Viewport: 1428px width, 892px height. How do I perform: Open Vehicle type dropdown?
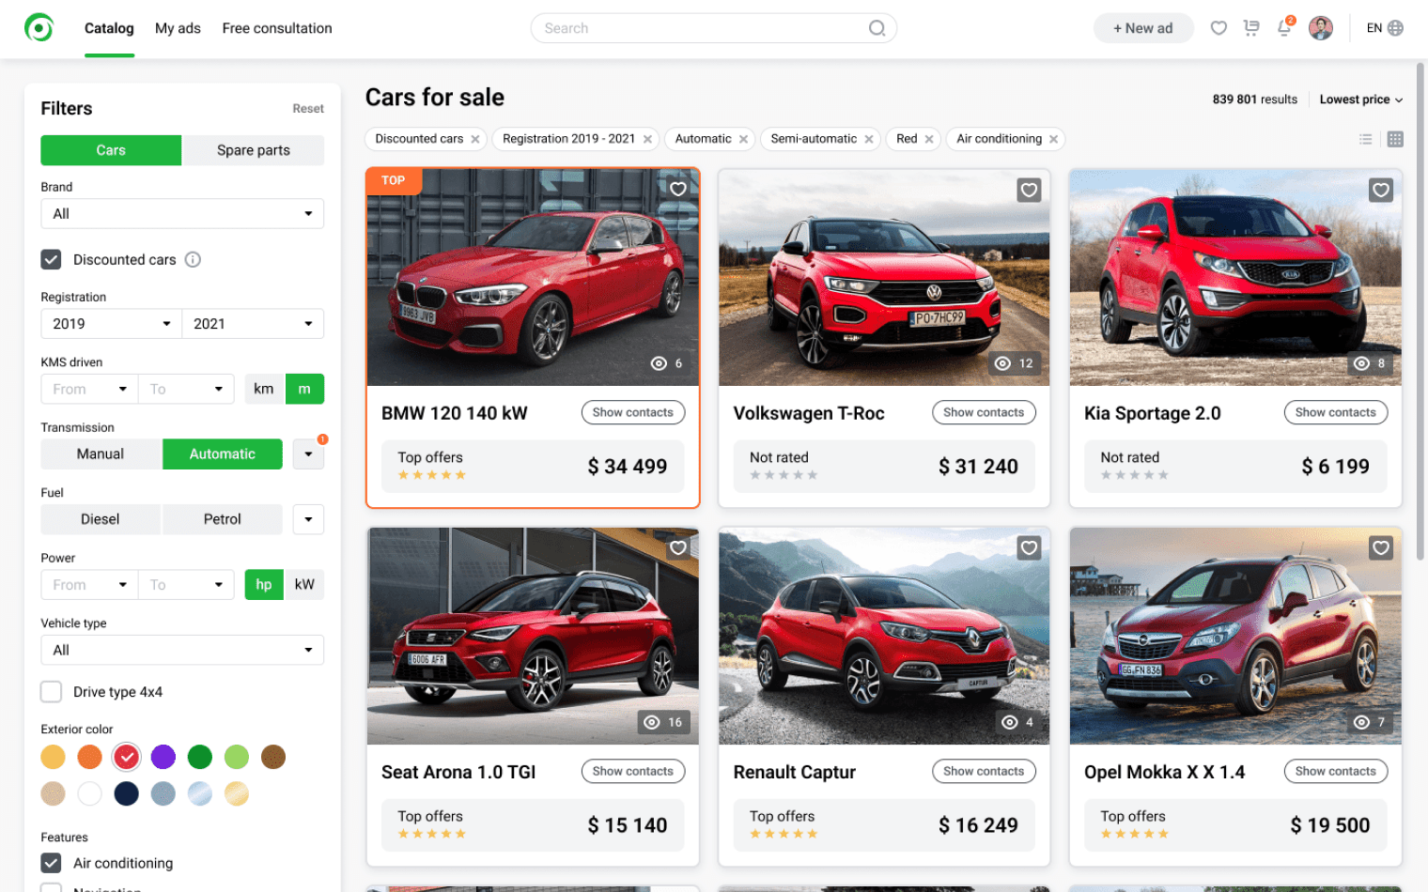click(x=182, y=650)
